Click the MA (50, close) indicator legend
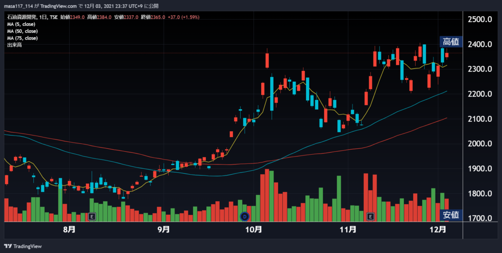The height and width of the screenshot is (253, 502). tap(23, 31)
